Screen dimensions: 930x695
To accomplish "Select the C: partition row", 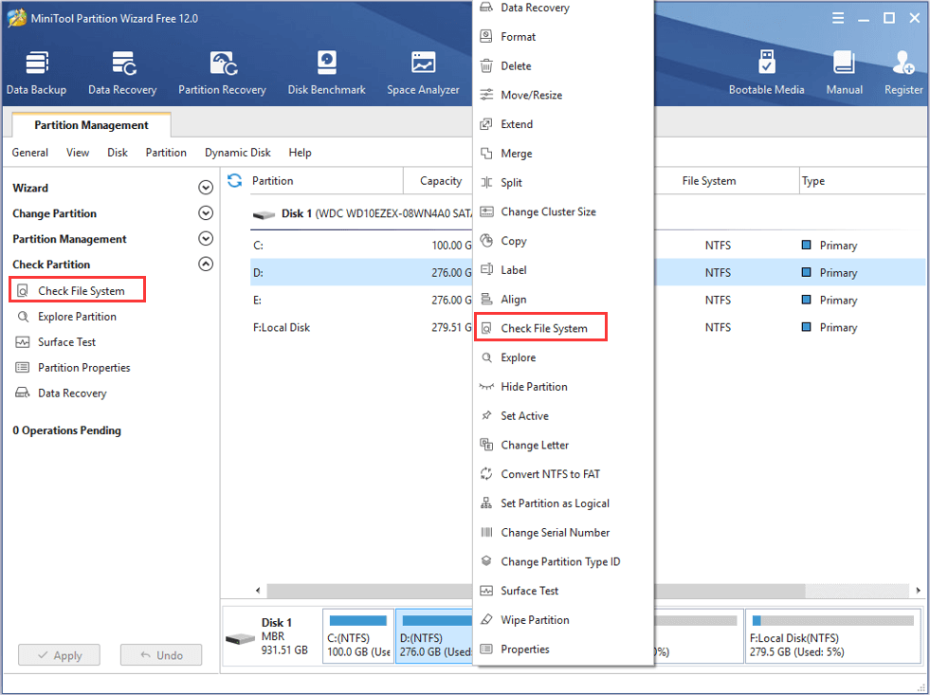I will coord(360,245).
